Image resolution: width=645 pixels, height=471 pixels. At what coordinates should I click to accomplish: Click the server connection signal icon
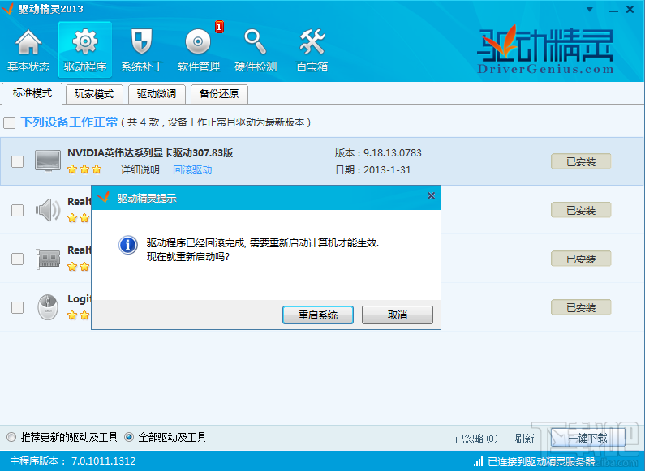[478, 461]
